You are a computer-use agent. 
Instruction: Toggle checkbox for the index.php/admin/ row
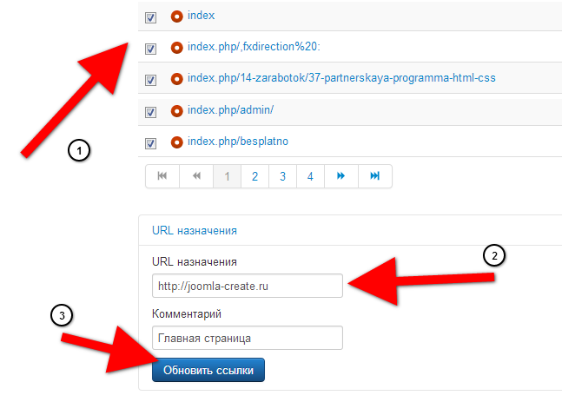[151, 112]
